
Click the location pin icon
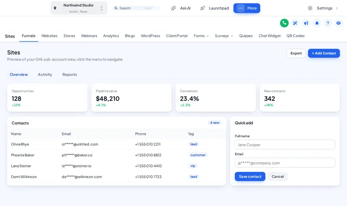point(55,8)
